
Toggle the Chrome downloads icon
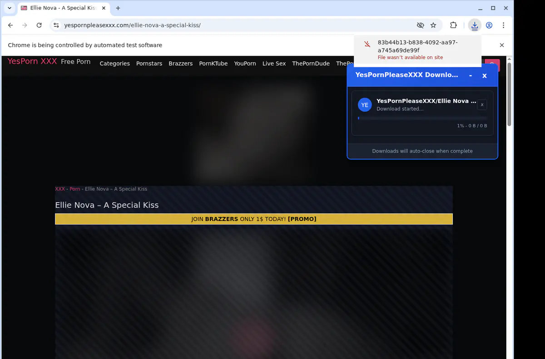(475, 25)
